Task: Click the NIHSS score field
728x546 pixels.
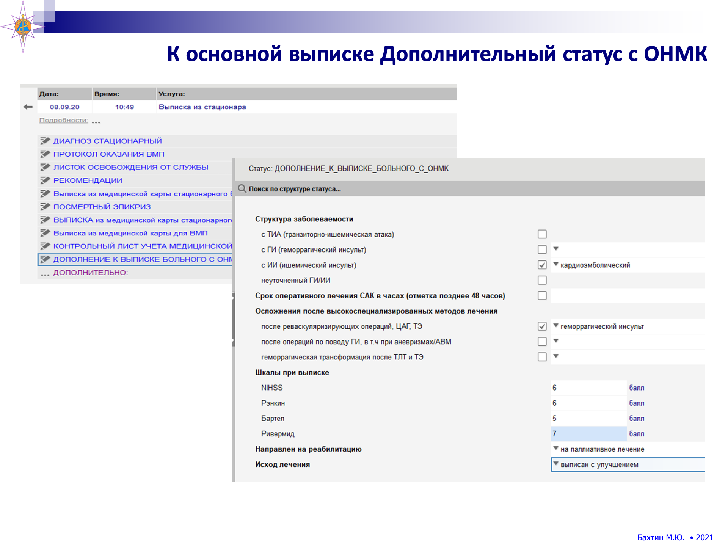Action: pos(588,388)
